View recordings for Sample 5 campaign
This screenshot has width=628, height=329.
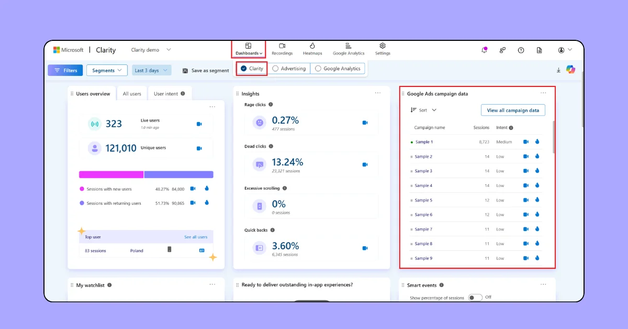click(x=526, y=200)
